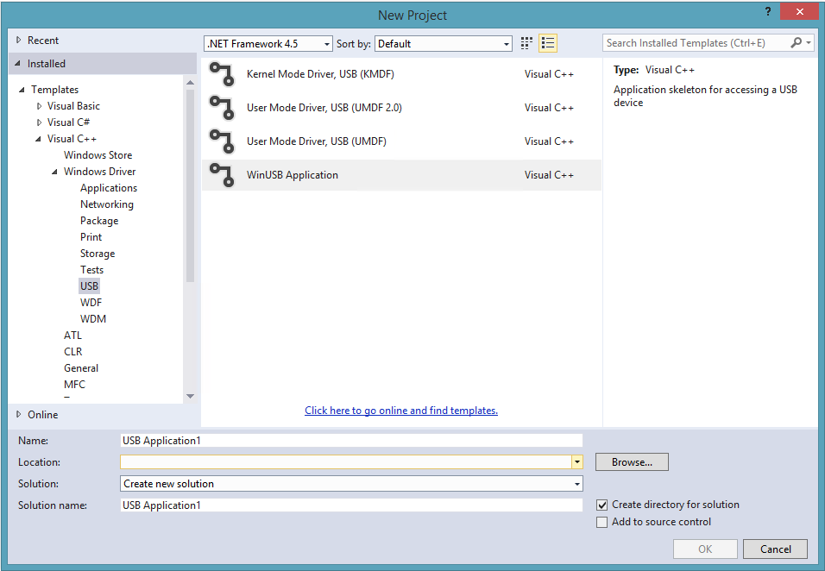Open the .NET Framework 4.5 dropdown
The width and height of the screenshot is (825, 571).
click(325, 42)
